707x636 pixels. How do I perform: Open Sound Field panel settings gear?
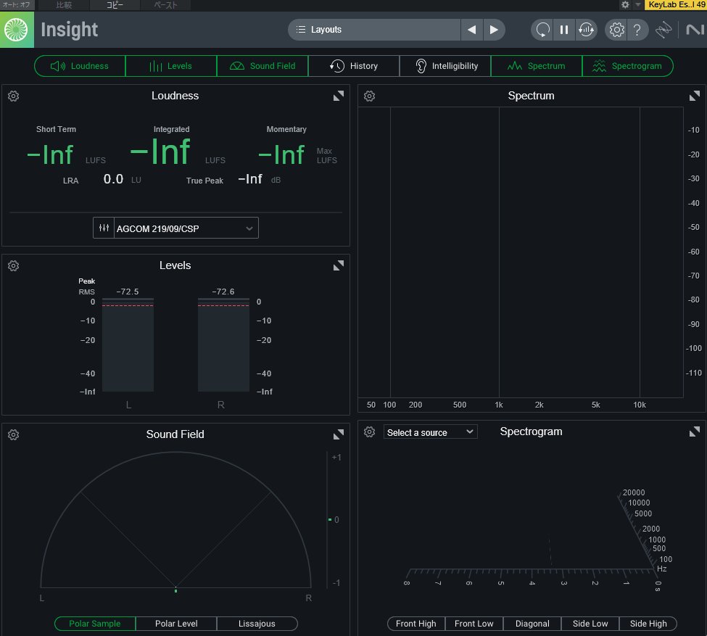pos(14,435)
